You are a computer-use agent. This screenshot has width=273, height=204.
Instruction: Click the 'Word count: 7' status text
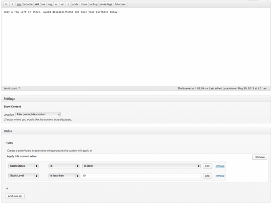12,88
